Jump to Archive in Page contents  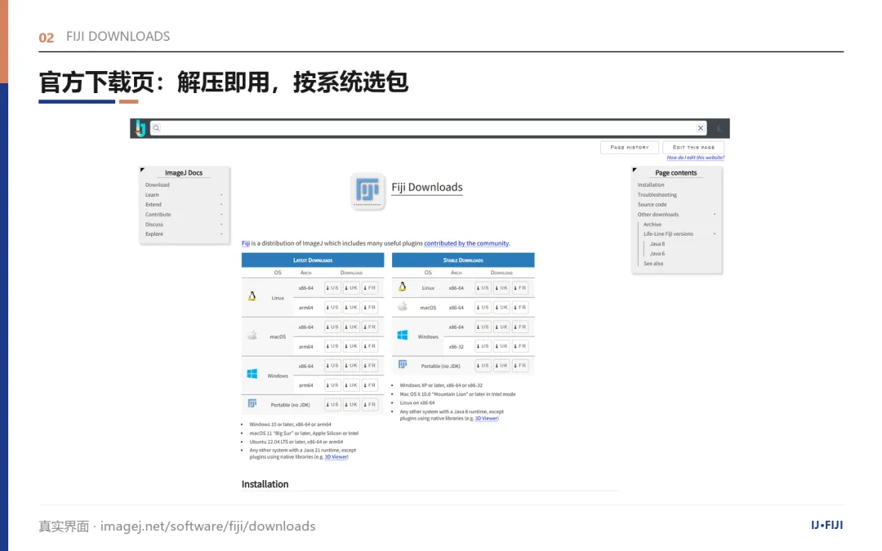pyautogui.click(x=653, y=224)
